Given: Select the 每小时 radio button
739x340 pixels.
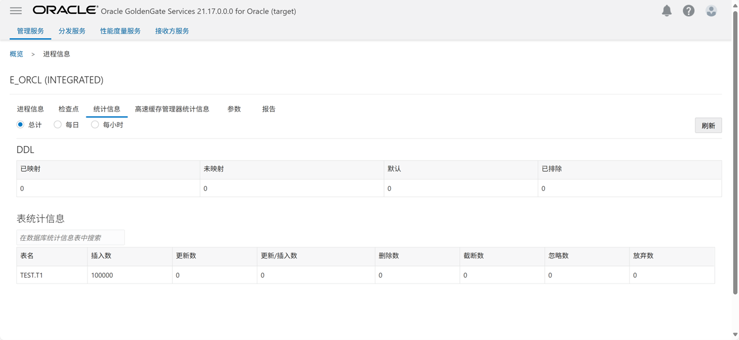Looking at the screenshot, I should click(95, 125).
